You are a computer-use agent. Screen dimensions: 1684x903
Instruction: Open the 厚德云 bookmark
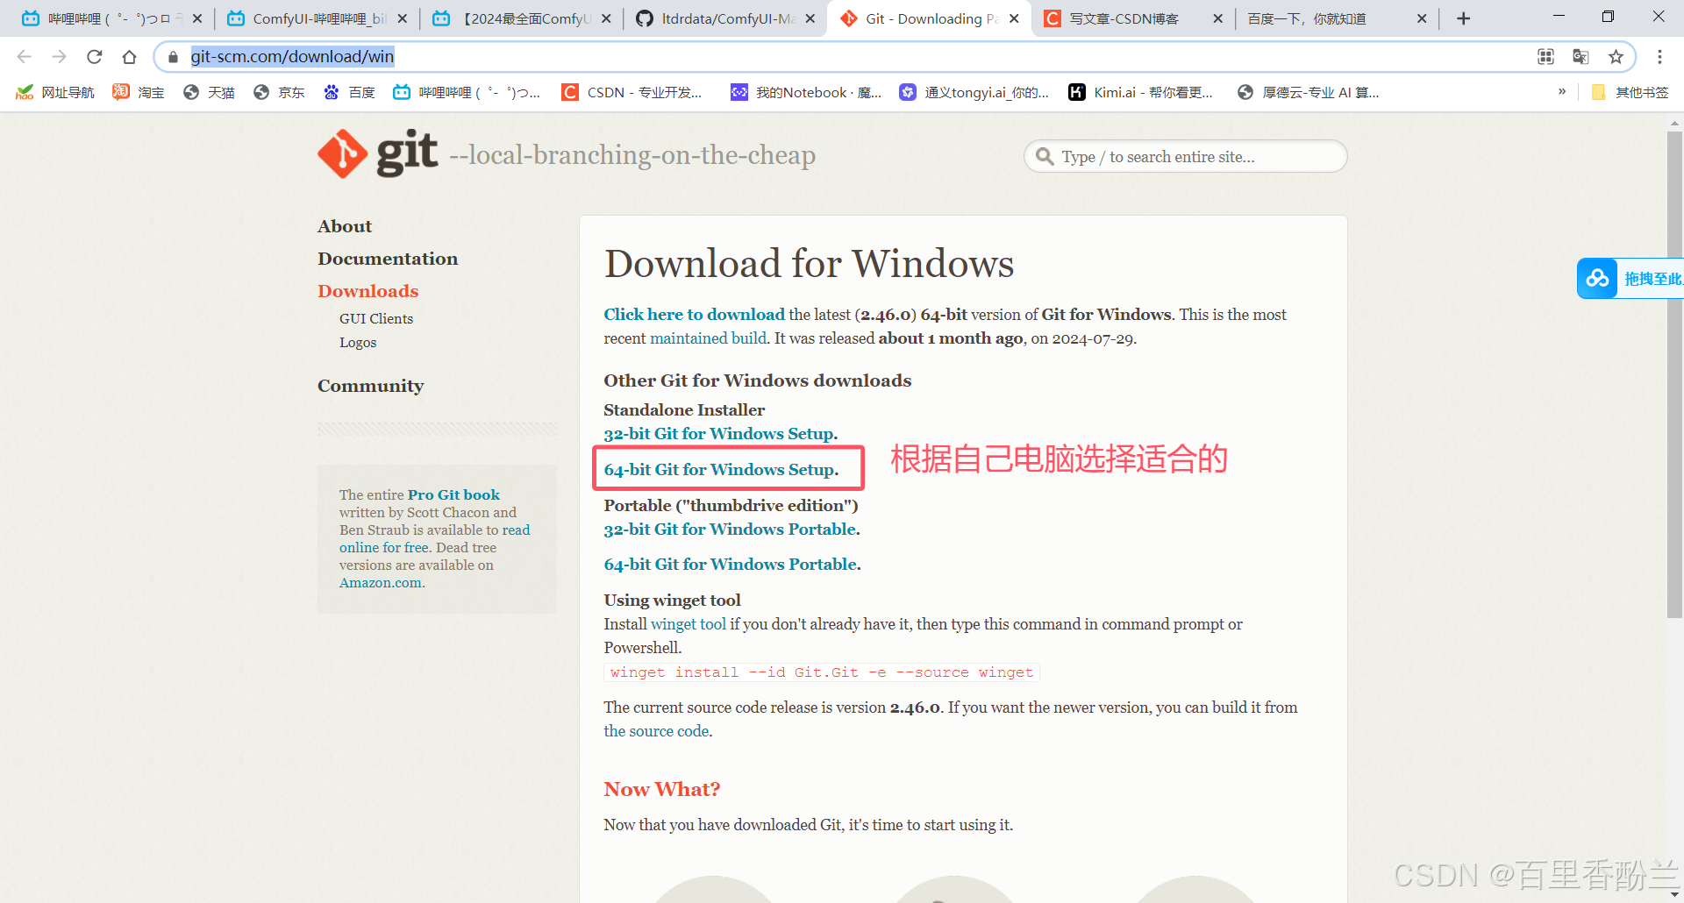(x=1308, y=92)
